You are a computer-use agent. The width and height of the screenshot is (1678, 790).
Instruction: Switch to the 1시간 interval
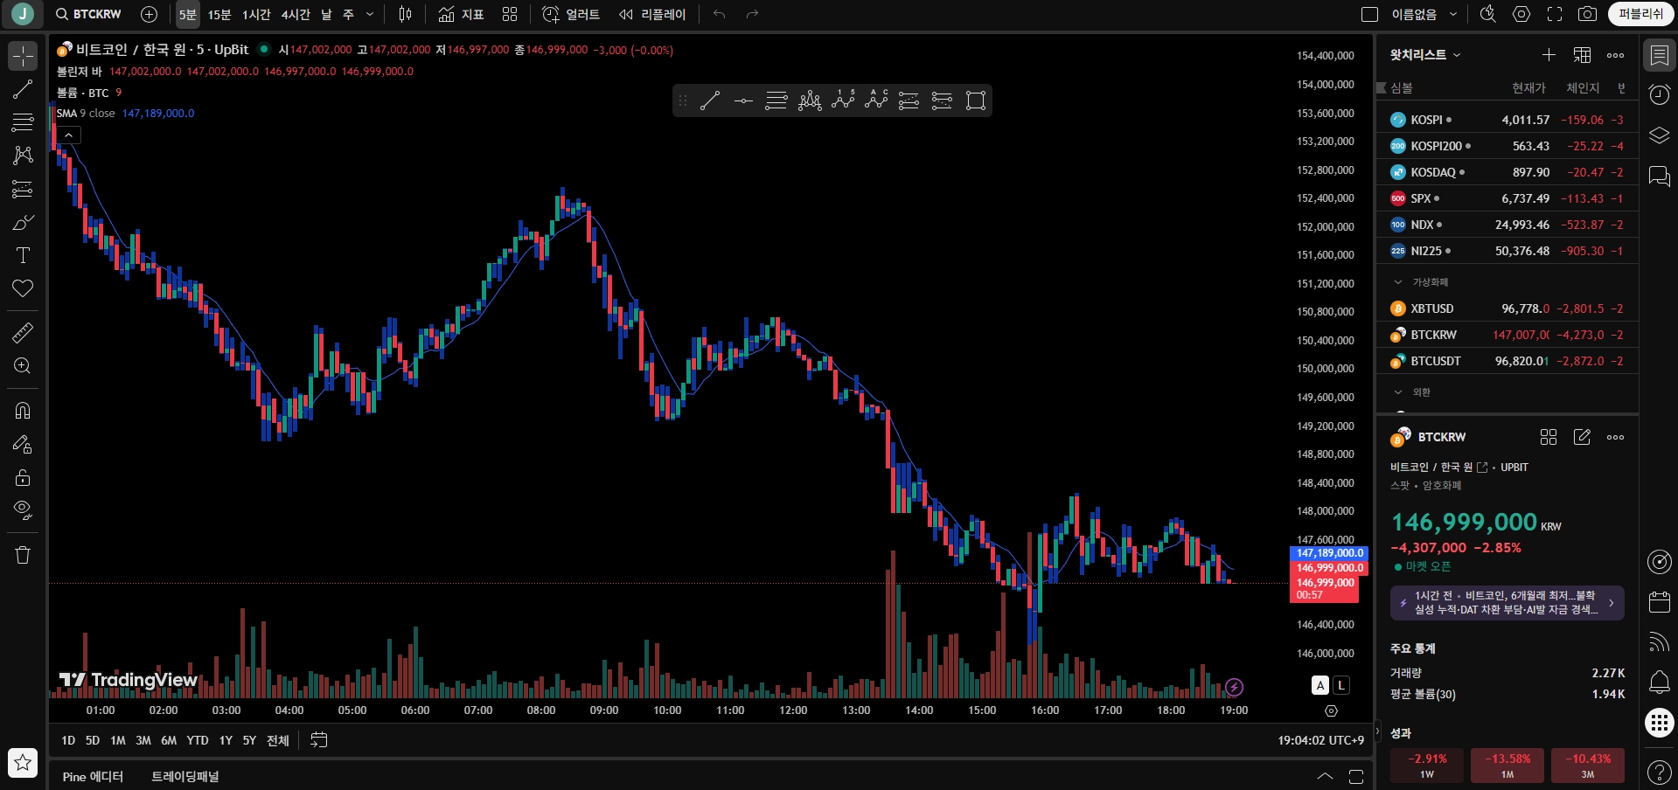pyautogui.click(x=257, y=14)
